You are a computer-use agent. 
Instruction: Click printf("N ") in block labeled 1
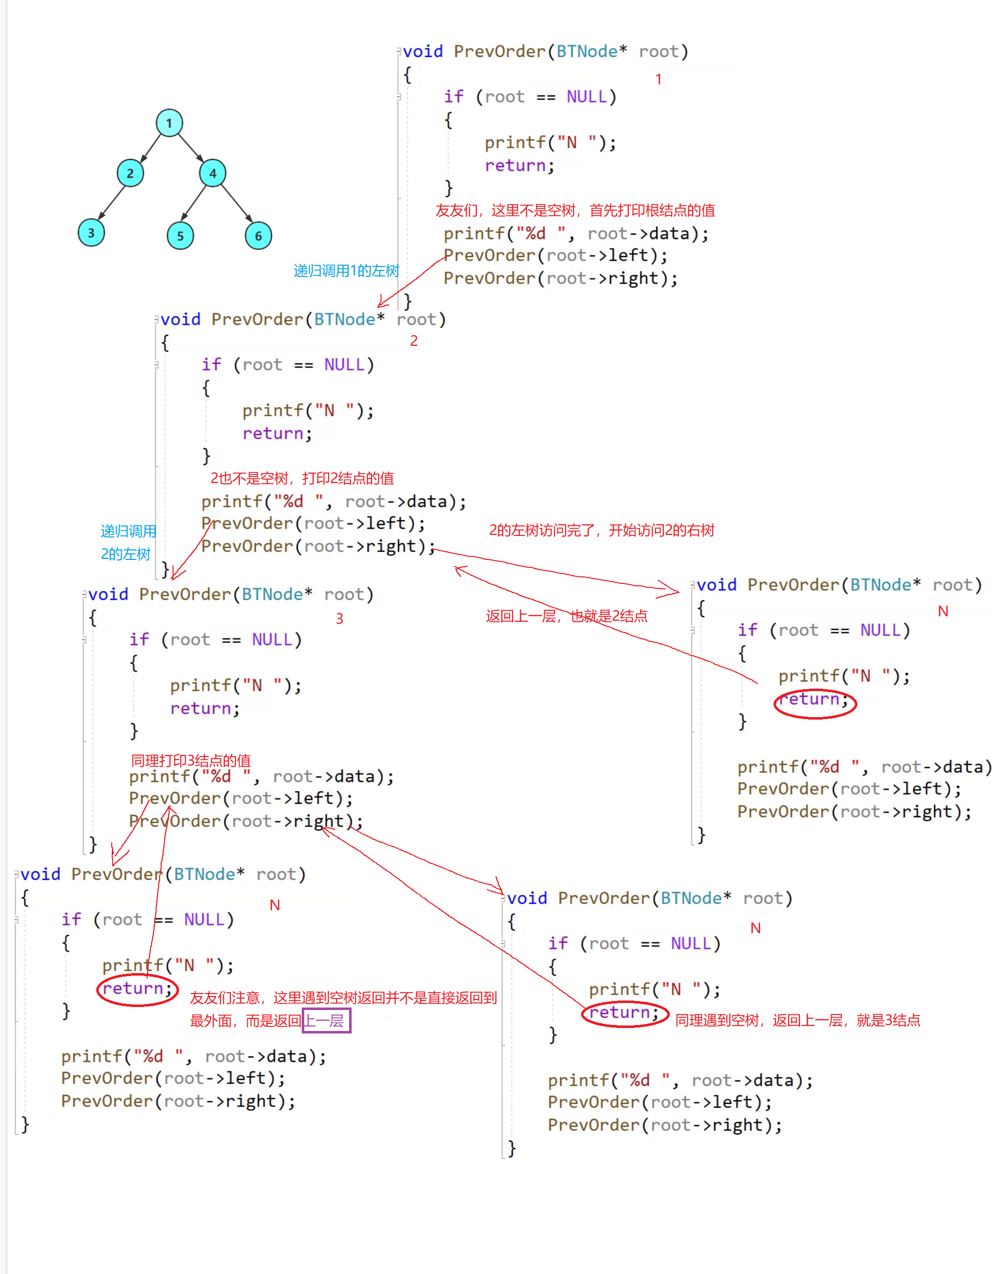(x=550, y=143)
